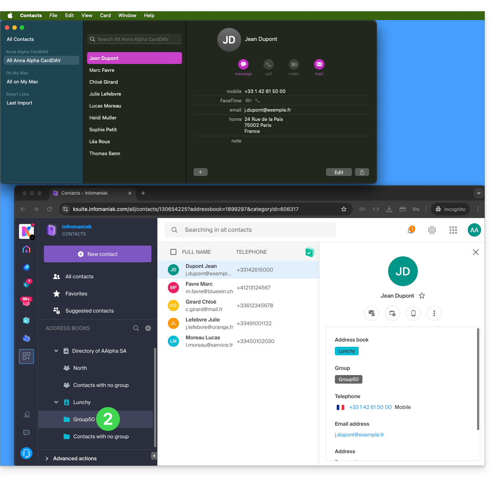The width and height of the screenshot is (496, 477).
Task: Open the settings gear in Infomaniak
Action: 432,230
